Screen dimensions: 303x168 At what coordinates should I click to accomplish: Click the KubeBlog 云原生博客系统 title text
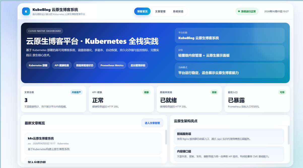(x=55, y=10)
